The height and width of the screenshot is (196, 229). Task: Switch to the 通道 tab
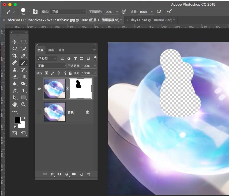51,50
